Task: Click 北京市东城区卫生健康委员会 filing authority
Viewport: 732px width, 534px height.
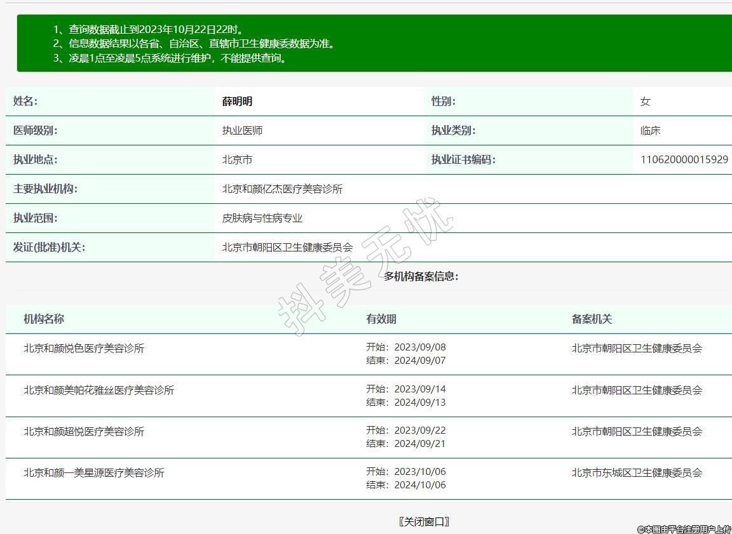Action: coord(637,473)
